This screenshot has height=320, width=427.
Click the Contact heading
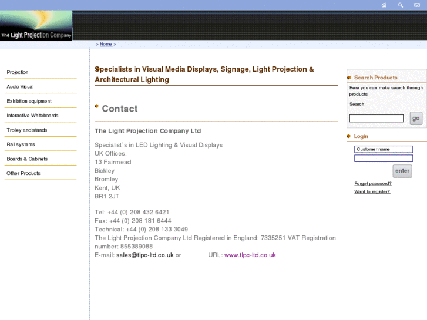coord(120,109)
